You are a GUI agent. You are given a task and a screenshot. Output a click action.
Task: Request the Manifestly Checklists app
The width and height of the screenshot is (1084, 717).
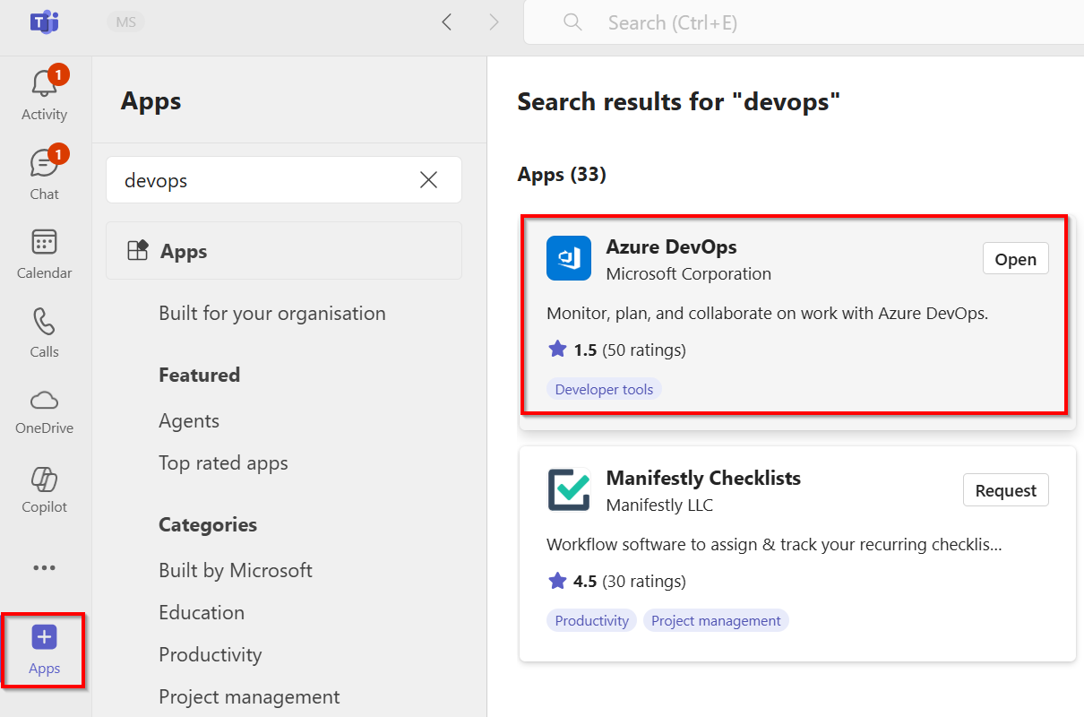pos(1005,490)
